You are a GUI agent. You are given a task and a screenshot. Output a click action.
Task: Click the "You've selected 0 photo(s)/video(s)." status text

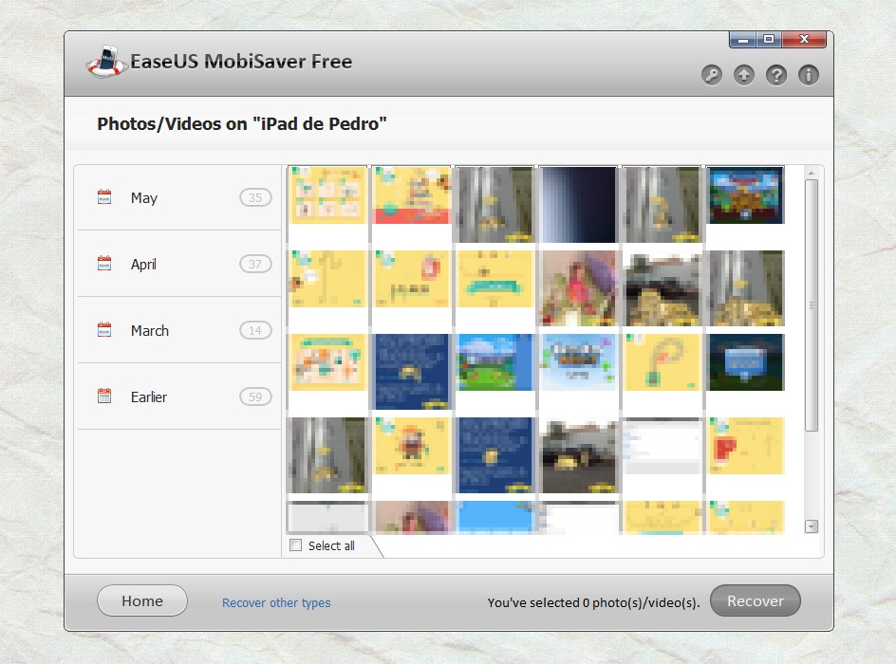tap(594, 603)
